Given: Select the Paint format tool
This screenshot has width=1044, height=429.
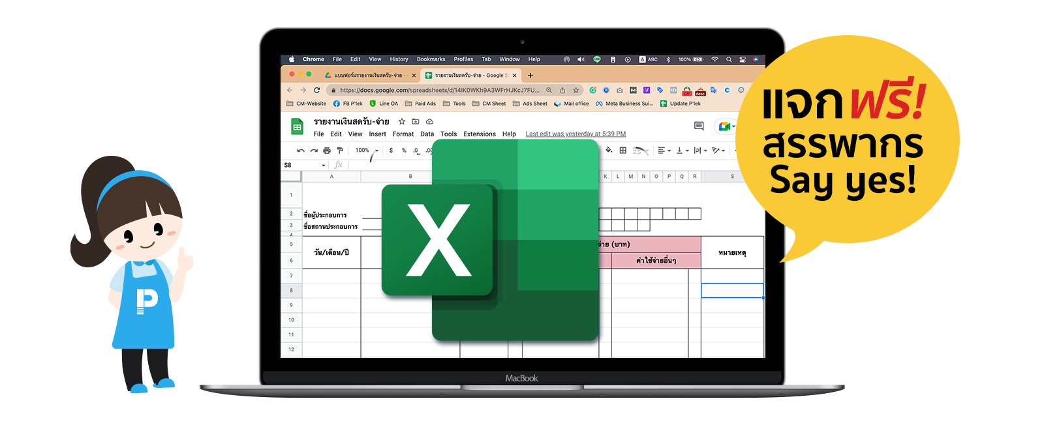Looking at the screenshot, I should pyautogui.click(x=340, y=151).
